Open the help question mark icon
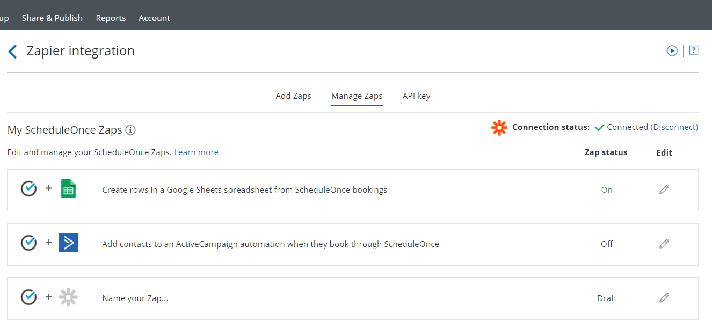 [x=693, y=50]
